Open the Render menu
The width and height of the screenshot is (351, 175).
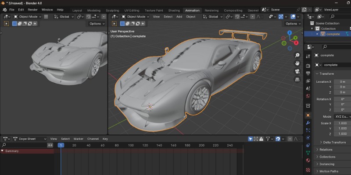(x=32, y=10)
